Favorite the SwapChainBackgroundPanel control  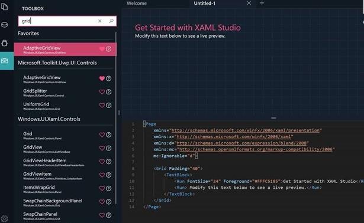102,202
